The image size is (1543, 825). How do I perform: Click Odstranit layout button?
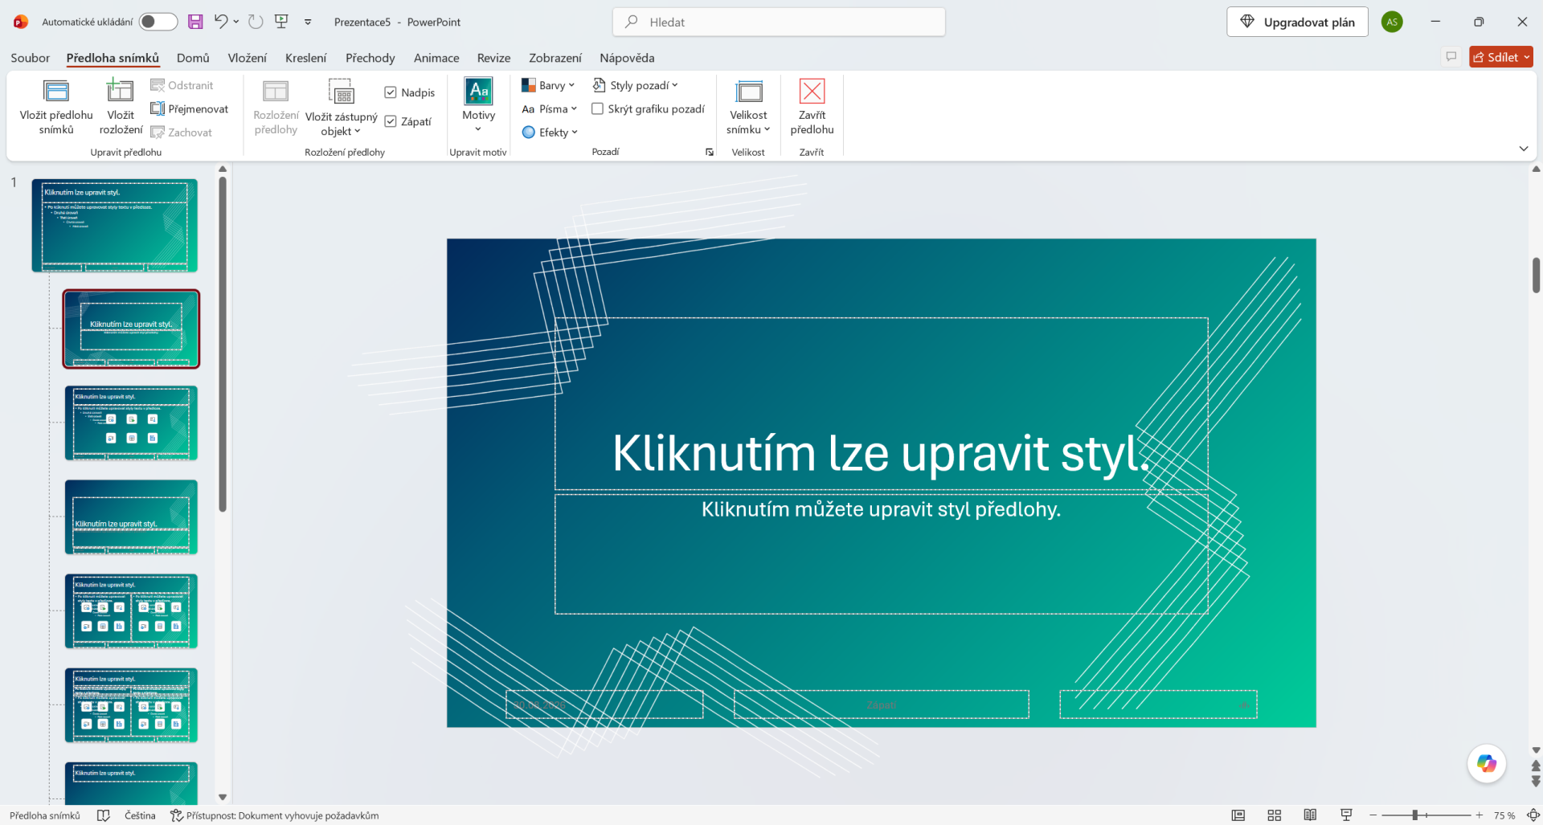182,85
